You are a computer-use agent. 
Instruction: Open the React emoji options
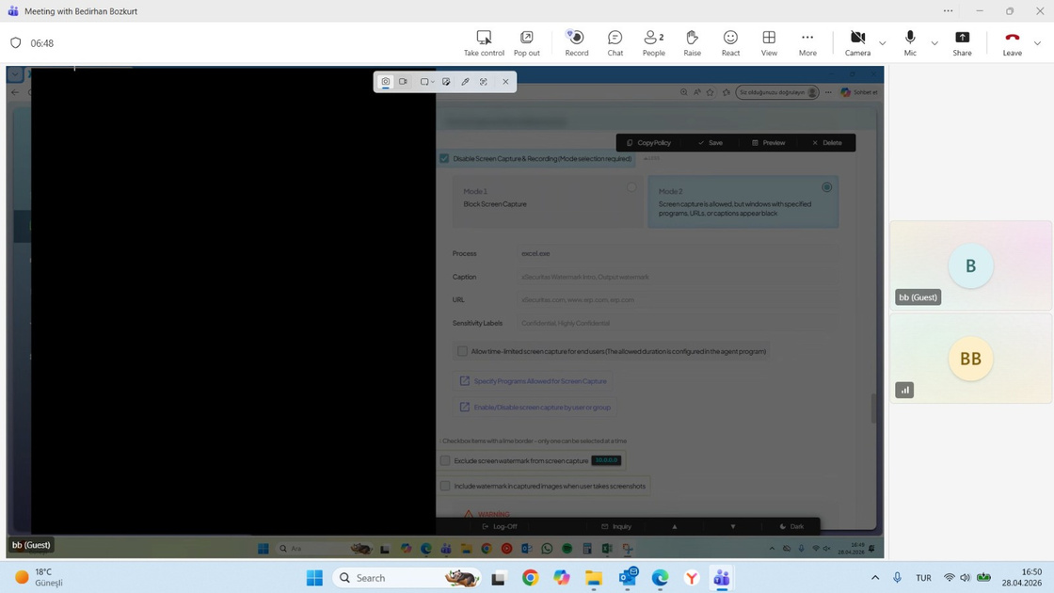pos(730,43)
